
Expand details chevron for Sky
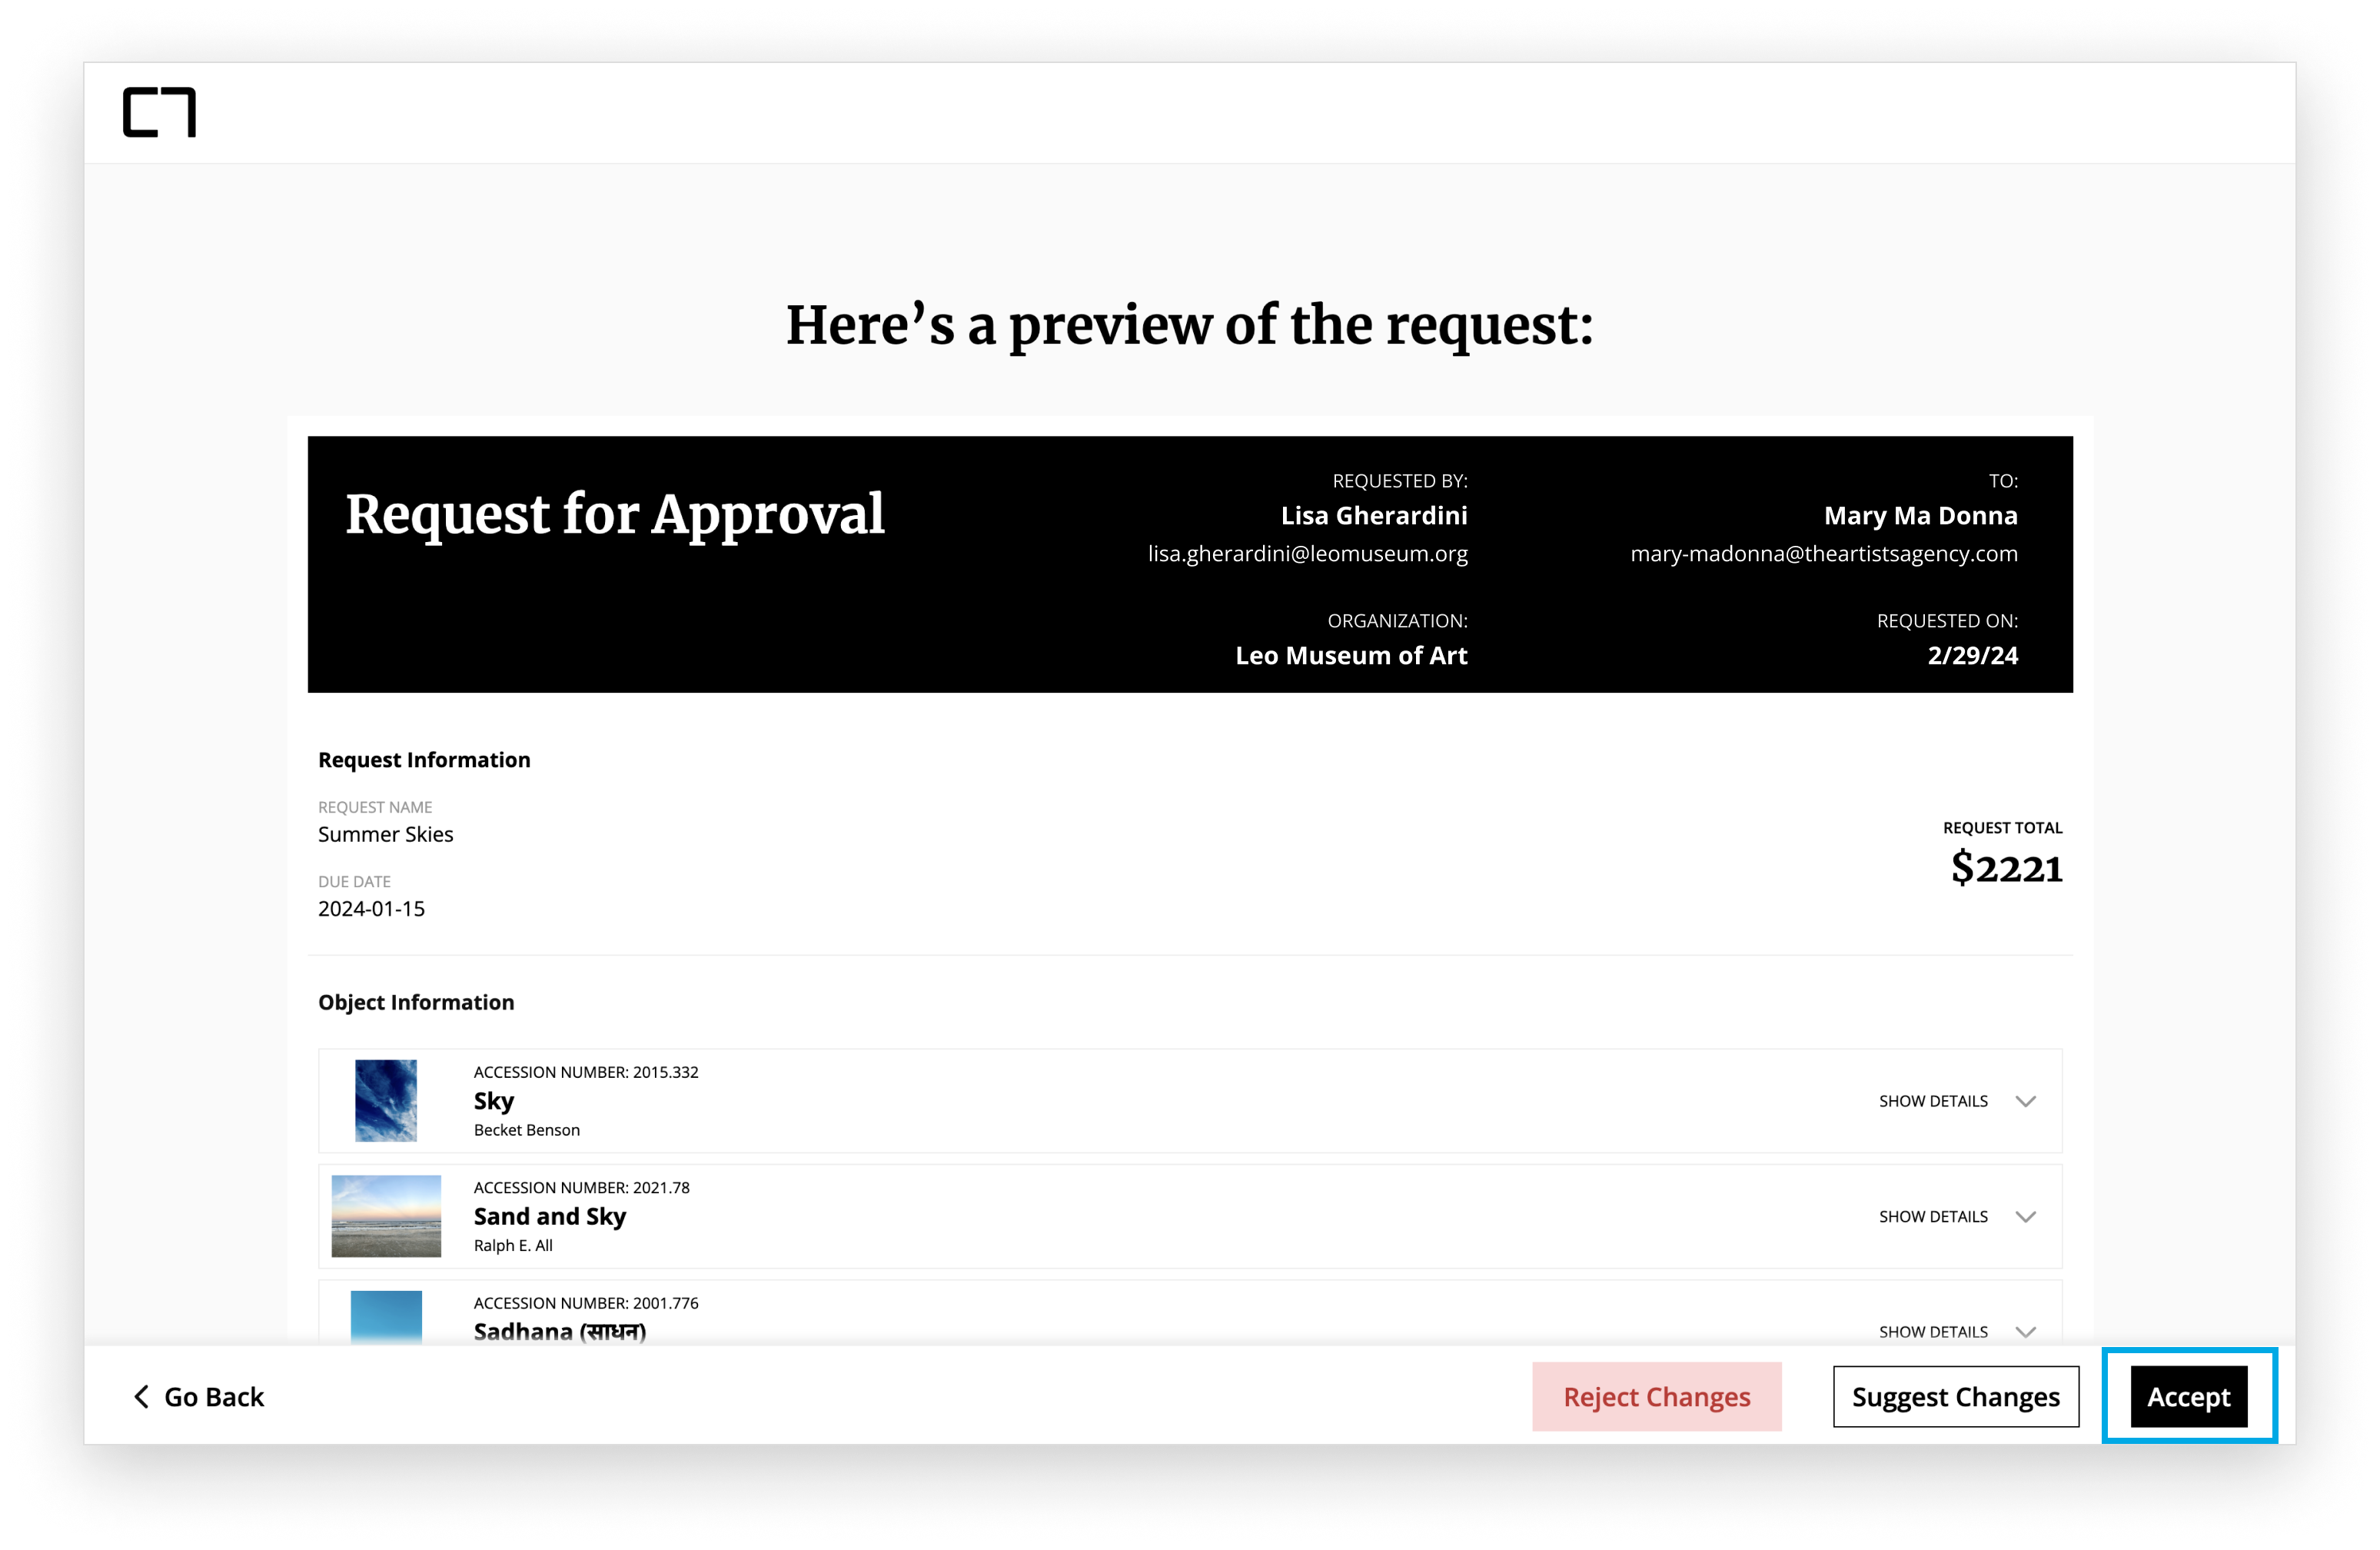[x=2025, y=1101]
